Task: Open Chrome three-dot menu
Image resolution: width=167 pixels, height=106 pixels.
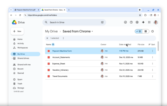Action: 158,15
